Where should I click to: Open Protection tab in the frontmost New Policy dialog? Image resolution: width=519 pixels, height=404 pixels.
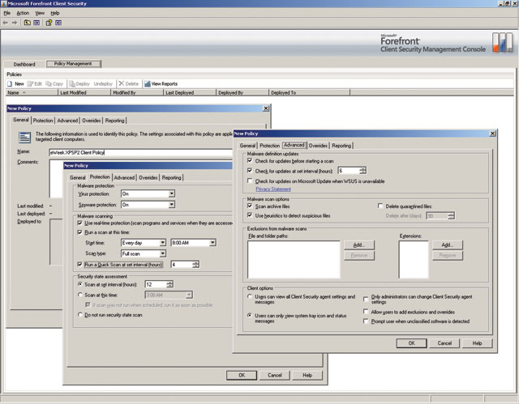point(270,146)
